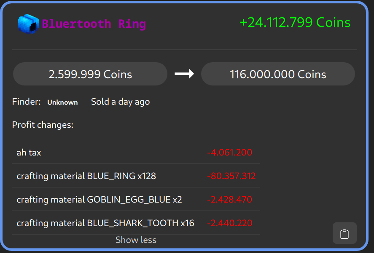The image size is (374, 253).
Task: Click the -2.428.470 cost value
Action: coord(229,200)
